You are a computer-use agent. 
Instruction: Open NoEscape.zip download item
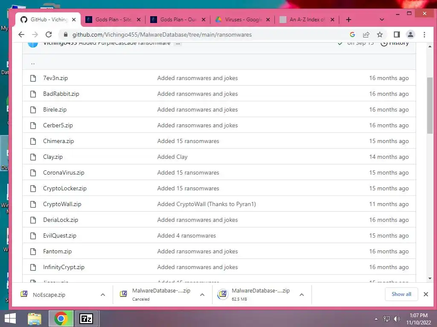(49, 295)
